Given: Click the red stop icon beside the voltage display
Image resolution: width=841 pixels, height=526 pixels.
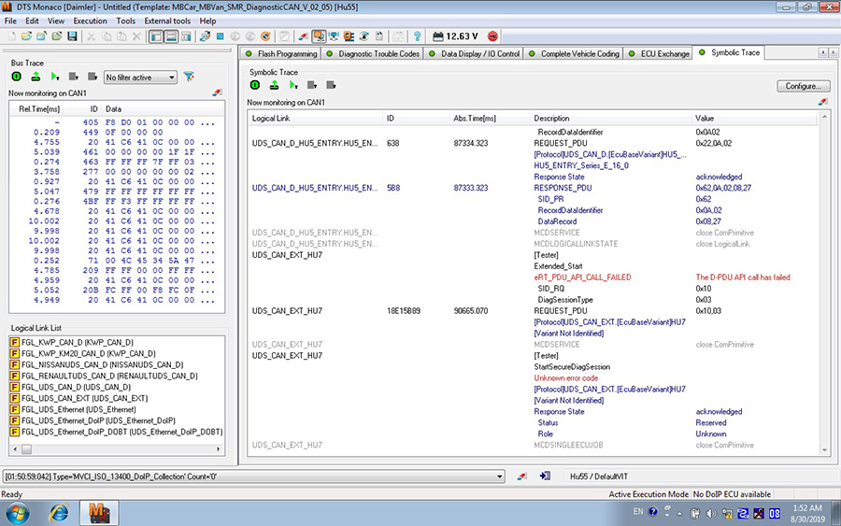Looking at the screenshot, I should point(492,36).
